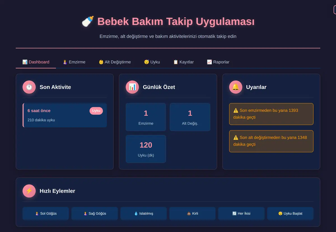Switch to the Raporlar tab

[218, 62]
